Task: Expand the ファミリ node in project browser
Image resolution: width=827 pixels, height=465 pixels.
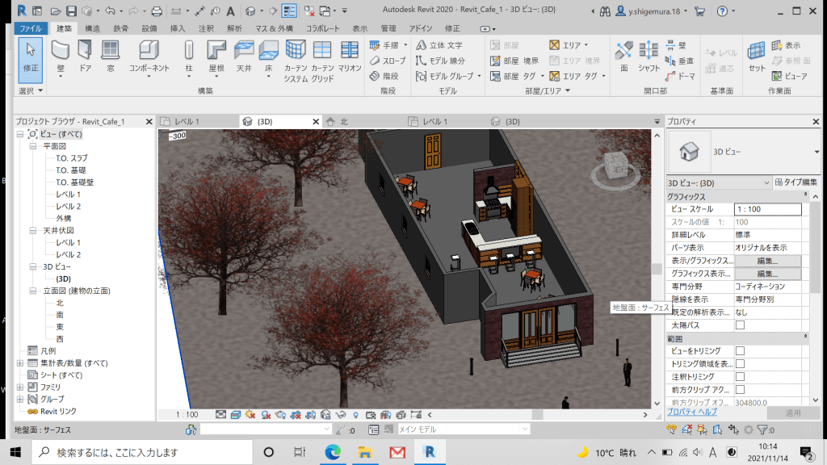Action: [20, 387]
